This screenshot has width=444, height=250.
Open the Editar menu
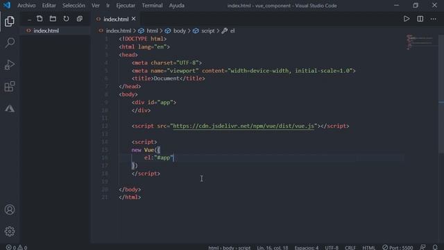49,6
